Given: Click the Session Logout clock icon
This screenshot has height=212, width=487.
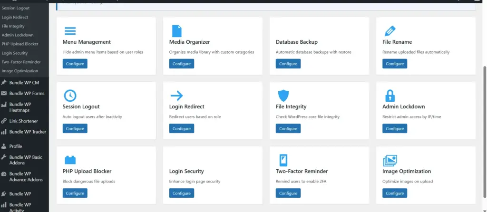Looking at the screenshot, I should tap(70, 96).
